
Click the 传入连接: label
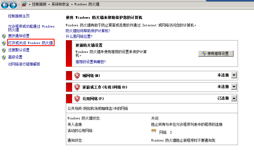click(x=75, y=124)
